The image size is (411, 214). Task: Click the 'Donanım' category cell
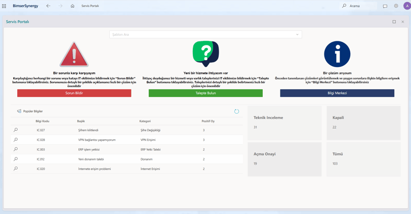pyautogui.click(x=146, y=159)
